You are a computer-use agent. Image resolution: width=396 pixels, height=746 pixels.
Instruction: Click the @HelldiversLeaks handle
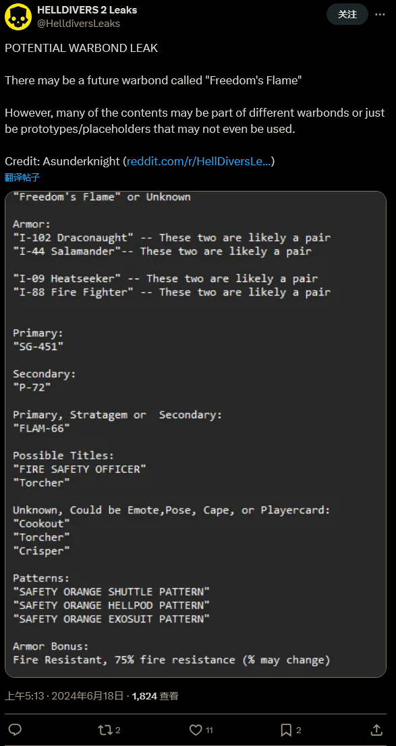point(78,23)
